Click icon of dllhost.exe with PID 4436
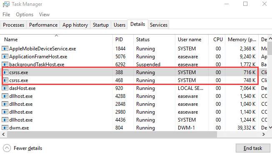This screenshot has height=157, width=272. point(5,120)
